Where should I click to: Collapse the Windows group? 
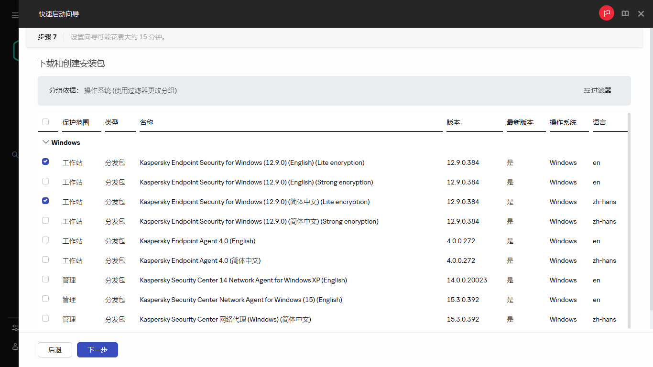46,142
